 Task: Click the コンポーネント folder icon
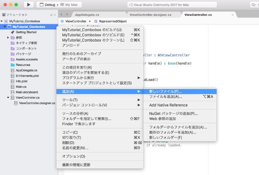(x=13, y=48)
